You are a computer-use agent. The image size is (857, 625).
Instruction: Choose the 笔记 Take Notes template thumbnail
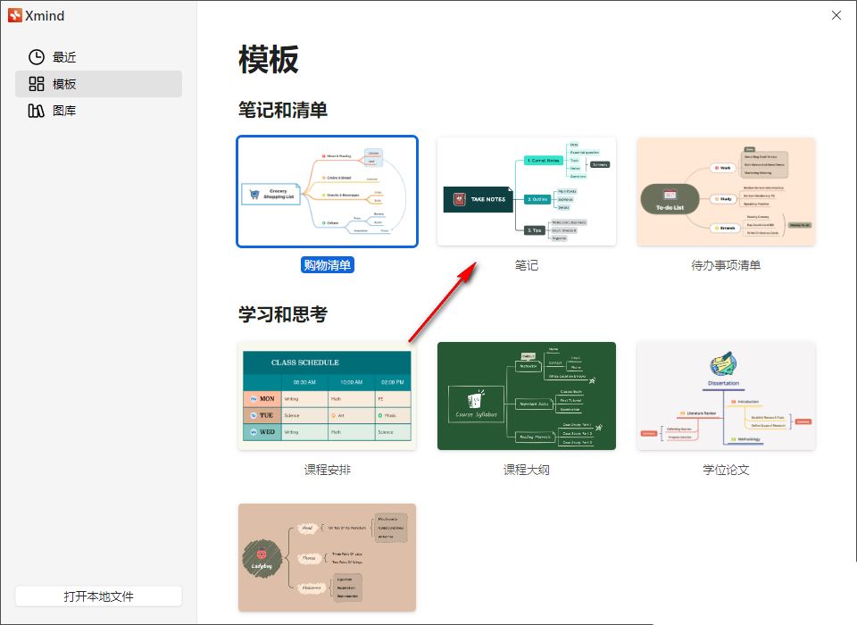527,191
